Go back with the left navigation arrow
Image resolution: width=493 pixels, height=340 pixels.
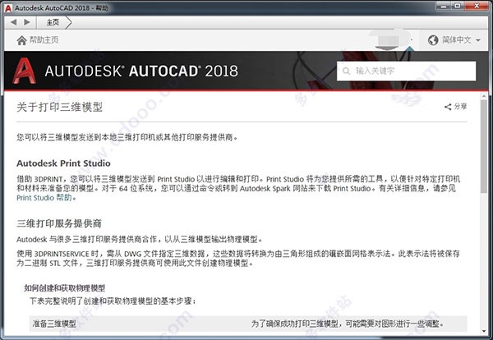(13, 22)
